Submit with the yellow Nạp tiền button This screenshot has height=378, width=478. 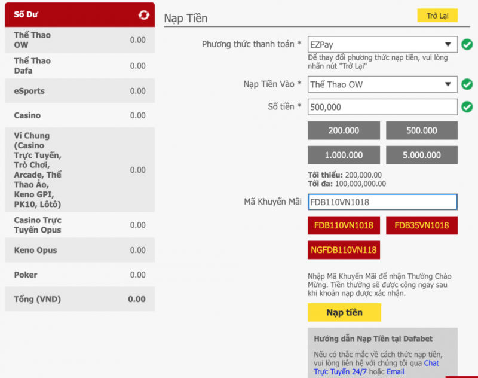pos(344,312)
